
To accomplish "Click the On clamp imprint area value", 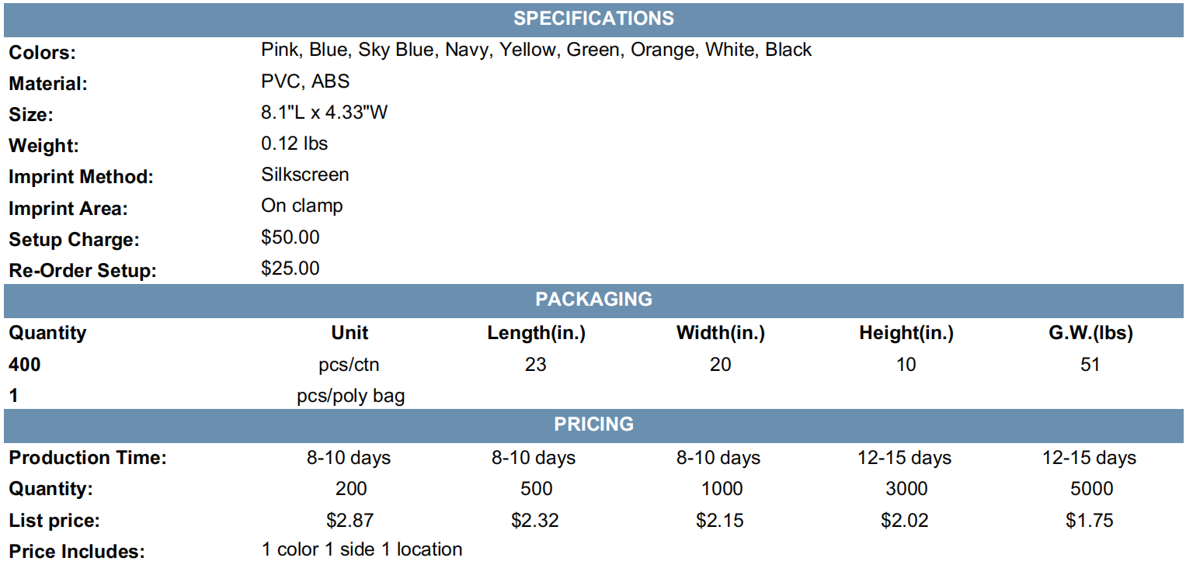I will [x=302, y=206].
